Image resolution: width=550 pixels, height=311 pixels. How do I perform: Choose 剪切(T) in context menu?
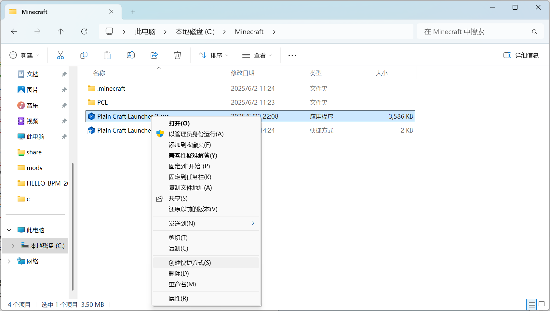pyautogui.click(x=206, y=238)
